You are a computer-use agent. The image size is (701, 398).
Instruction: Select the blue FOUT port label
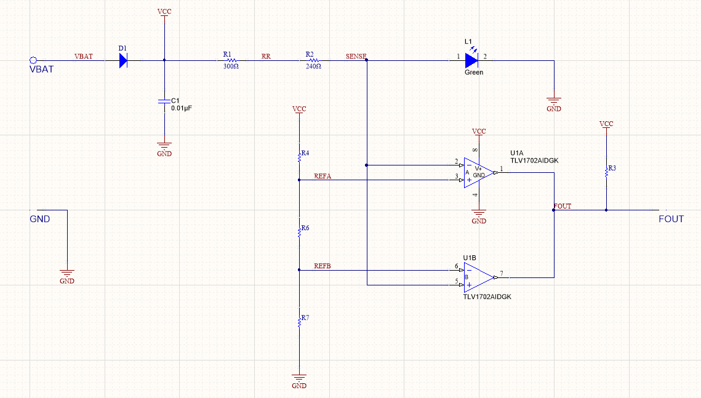pos(671,219)
